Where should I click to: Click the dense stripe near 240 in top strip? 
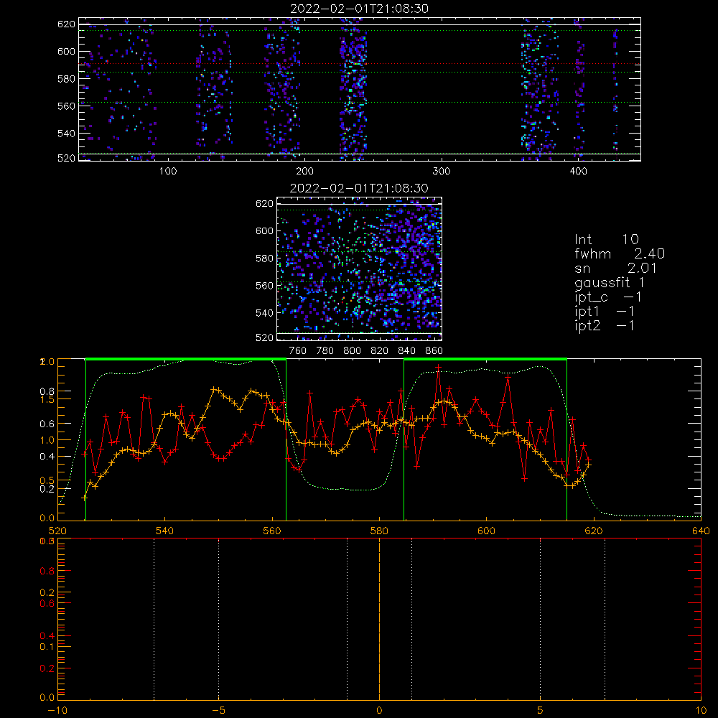click(353, 89)
